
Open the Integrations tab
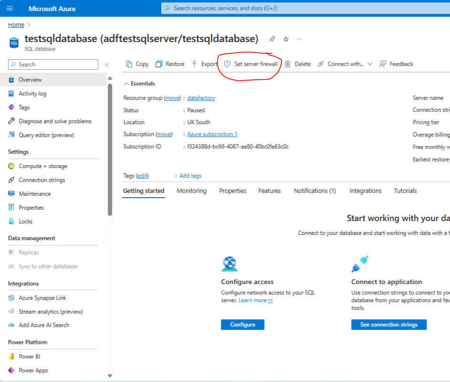coord(365,191)
